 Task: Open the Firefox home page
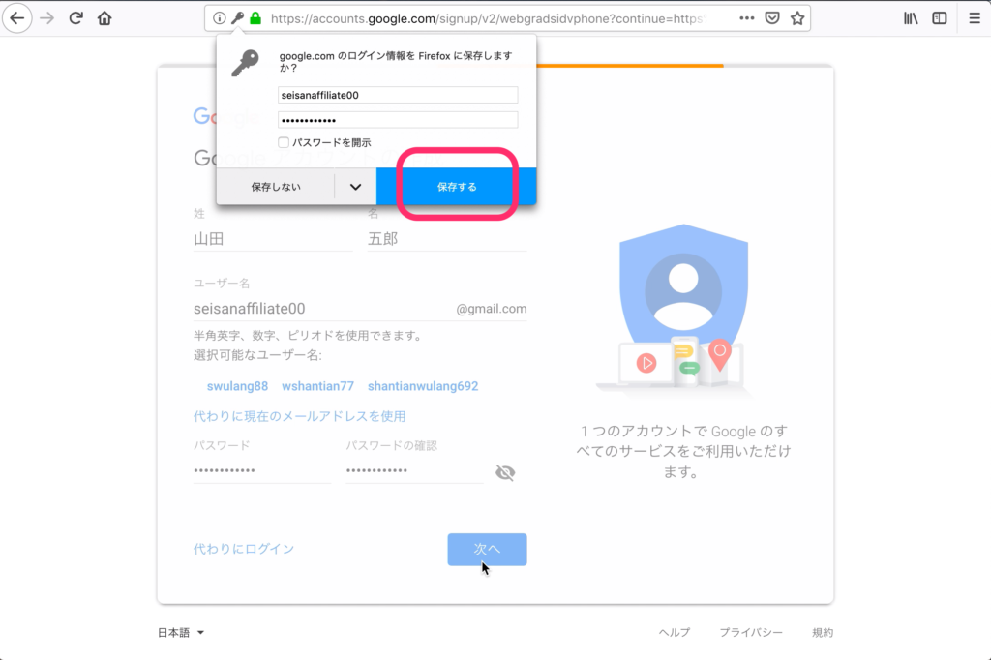(103, 16)
